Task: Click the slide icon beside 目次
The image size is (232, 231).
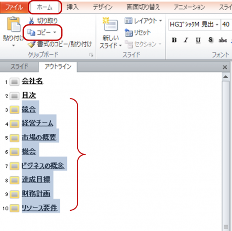Action: pos(14,96)
